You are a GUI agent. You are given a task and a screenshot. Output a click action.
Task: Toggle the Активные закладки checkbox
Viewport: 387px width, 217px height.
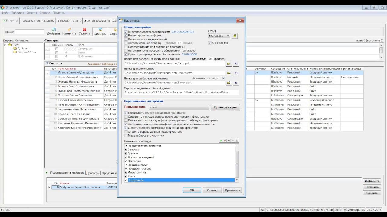[x=223, y=78]
